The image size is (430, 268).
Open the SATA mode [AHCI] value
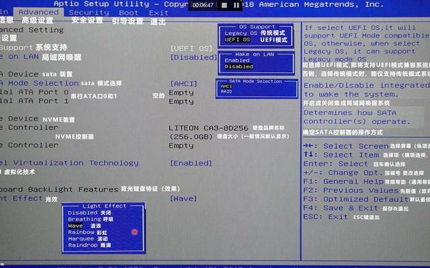[183, 84]
